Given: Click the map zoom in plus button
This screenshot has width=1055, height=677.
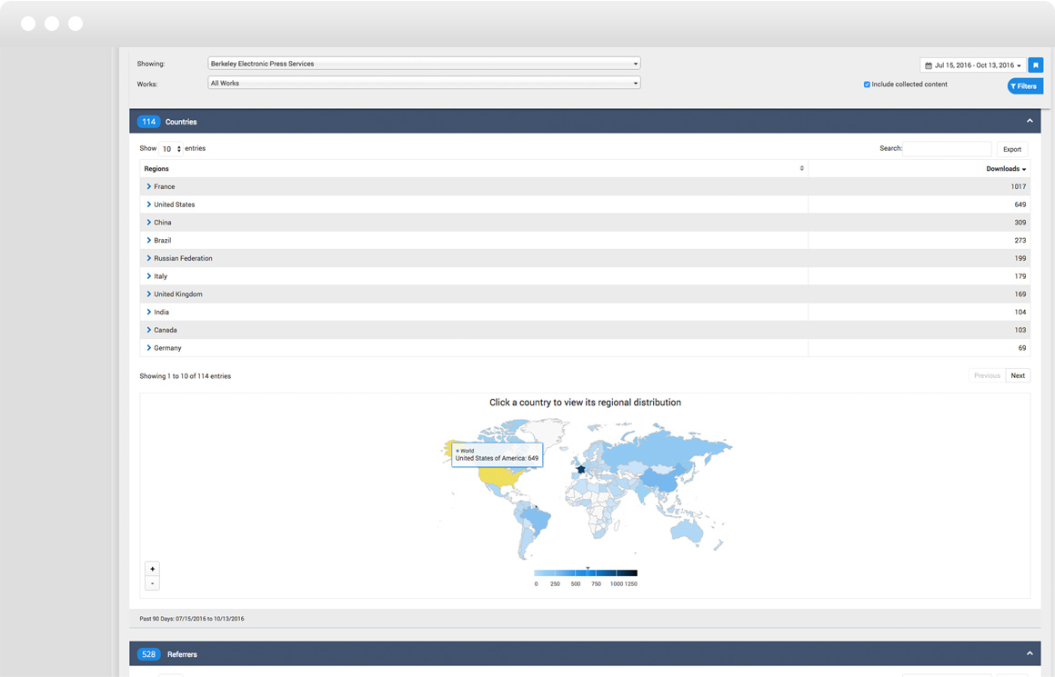Looking at the screenshot, I should click(x=152, y=569).
